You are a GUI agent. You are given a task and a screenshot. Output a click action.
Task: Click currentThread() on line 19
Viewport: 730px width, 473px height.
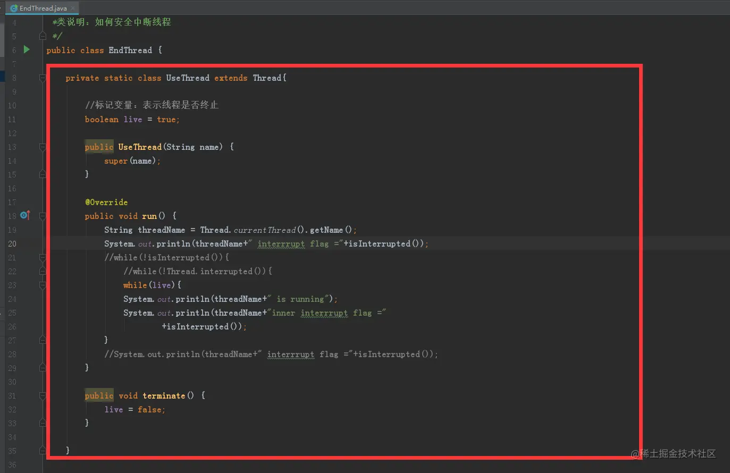(x=270, y=230)
